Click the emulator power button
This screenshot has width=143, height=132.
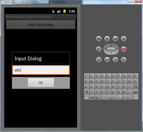coord(124,38)
